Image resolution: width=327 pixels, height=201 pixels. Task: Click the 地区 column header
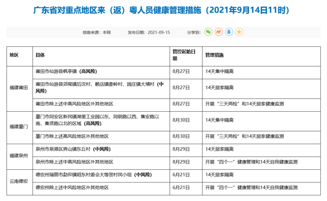14,55
